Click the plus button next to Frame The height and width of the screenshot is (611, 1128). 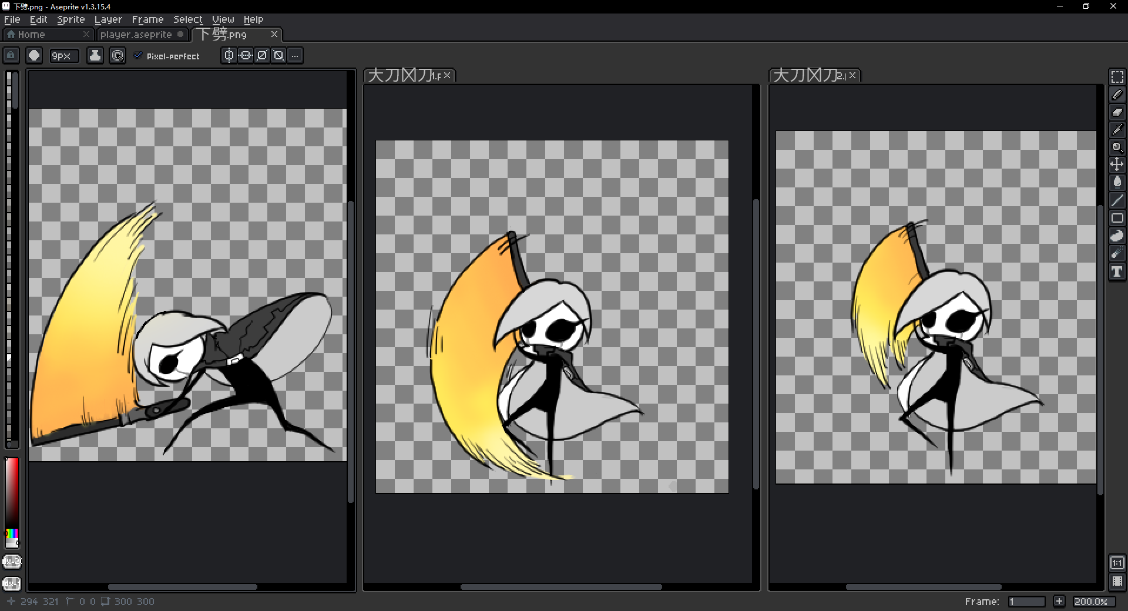1059,601
